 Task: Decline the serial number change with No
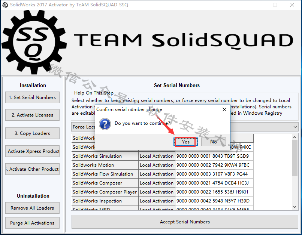pyautogui.click(x=214, y=142)
